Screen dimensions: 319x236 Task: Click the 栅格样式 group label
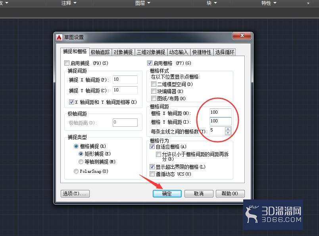159,71
